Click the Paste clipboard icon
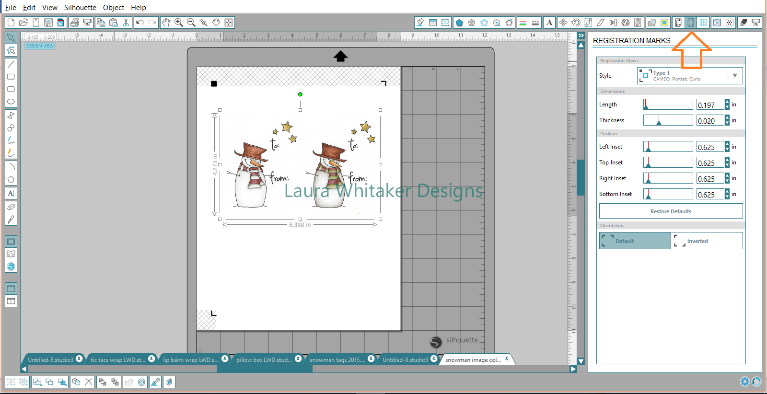 click(x=114, y=23)
